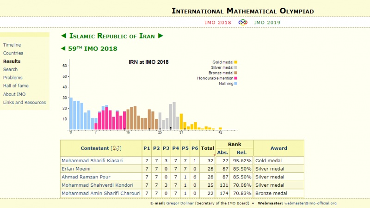Viewport: 370px width, 208px height.
Task: Sort by Rel. rank column header
Action: pyautogui.click(x=241, y=153)
